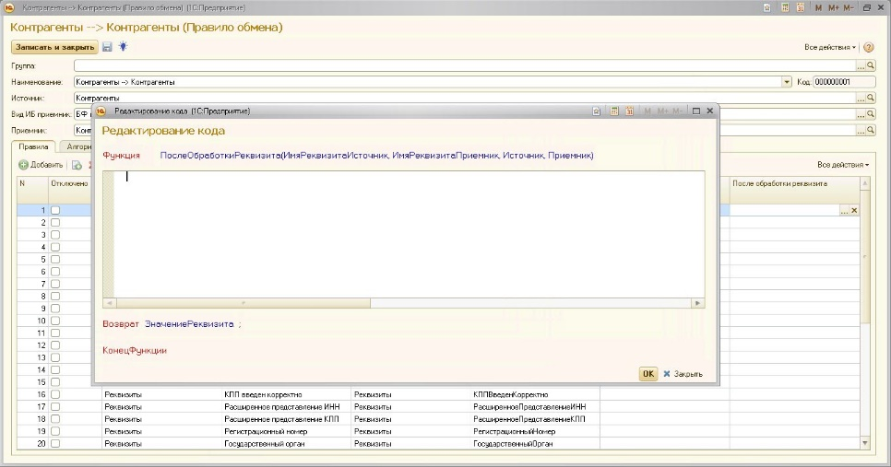Click the Записать и закрыть button
This screenshot has height=467, width=891.
point(53,47)
